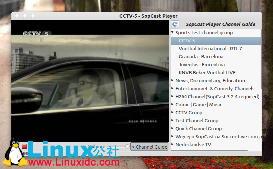Expand Comic | Game | Music group
Viewport: 273px width, 169px height.
(x=172, y=104)
